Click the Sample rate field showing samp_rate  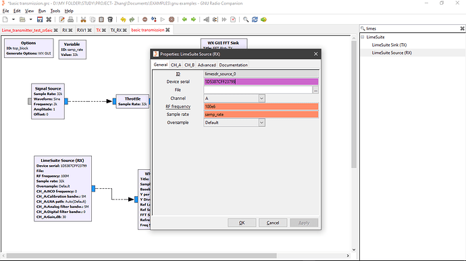coord(261,115)
